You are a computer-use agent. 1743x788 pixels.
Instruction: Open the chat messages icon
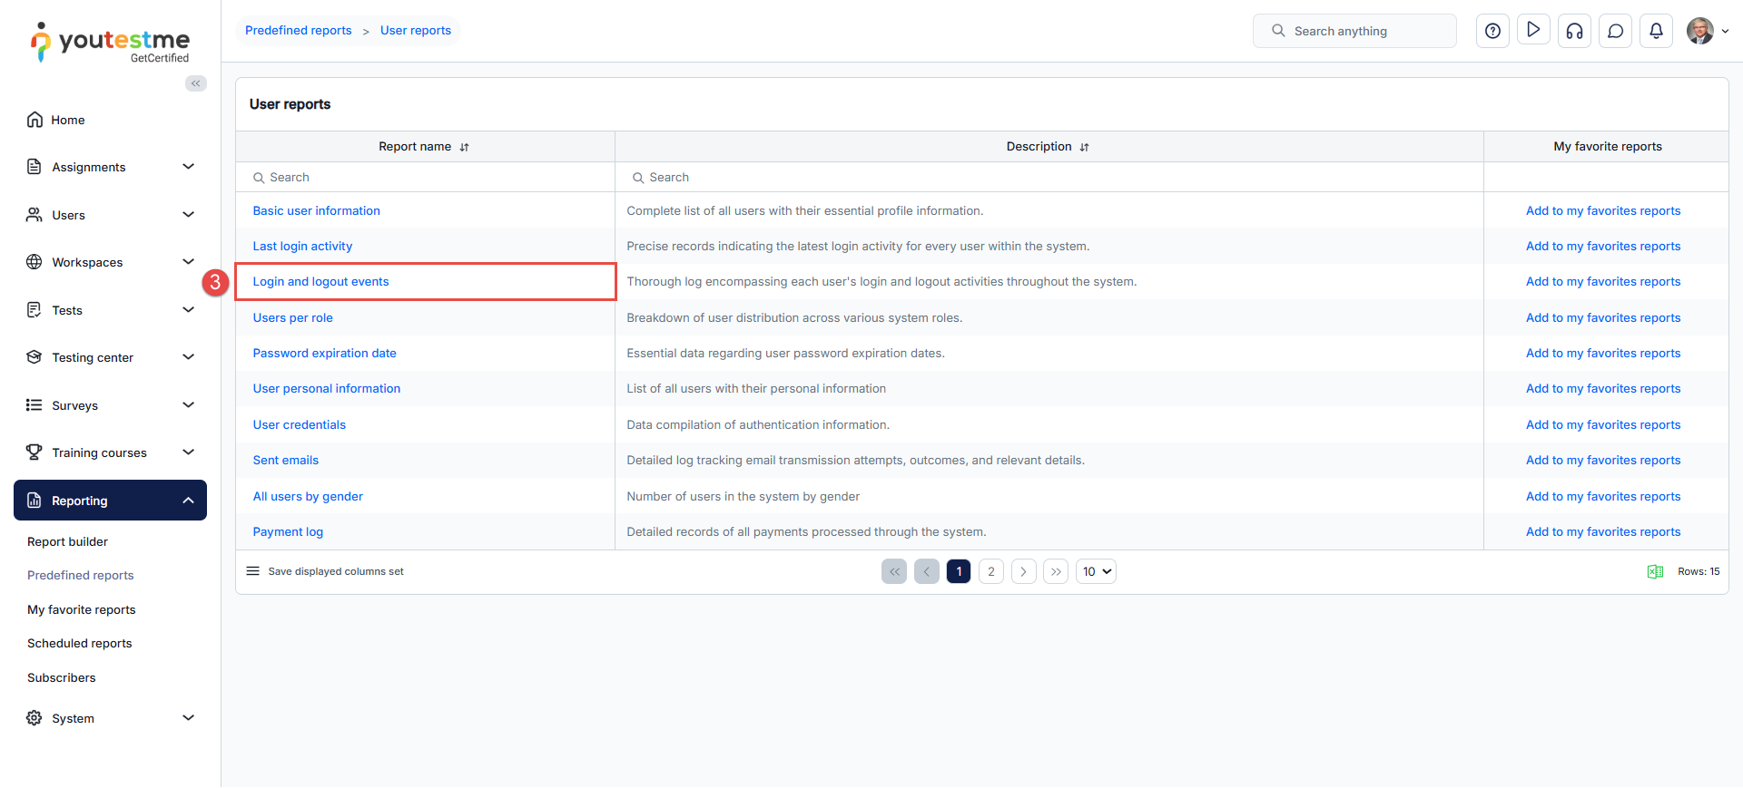(1615, 31)
